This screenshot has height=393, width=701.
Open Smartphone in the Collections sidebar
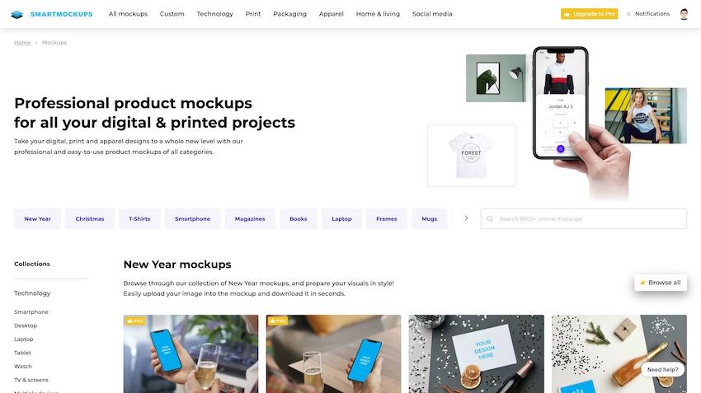[31, 311]
